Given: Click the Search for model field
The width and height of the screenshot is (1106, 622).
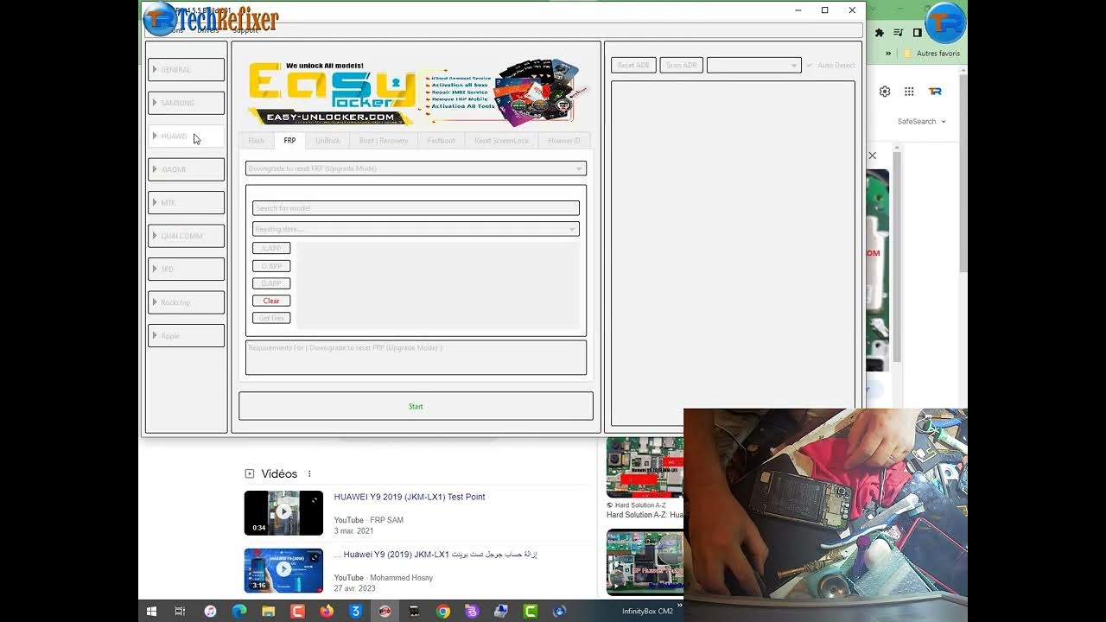Looking at the screenshot, I should 416,208.
